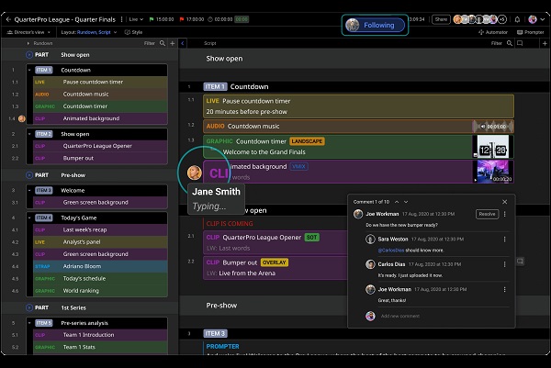Collapse ITEM 5 Pre-series analysis in rundown
Image resolution: width=551 pixels, height=368 pixels.
click(x=29, y=323)
